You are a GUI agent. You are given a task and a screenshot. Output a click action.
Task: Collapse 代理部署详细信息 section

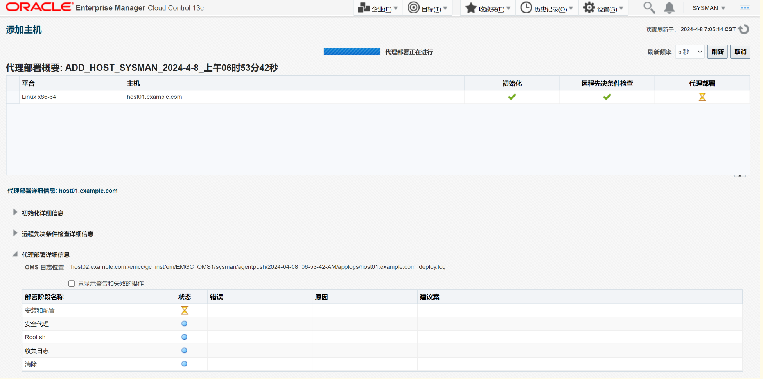coord(15,254)
